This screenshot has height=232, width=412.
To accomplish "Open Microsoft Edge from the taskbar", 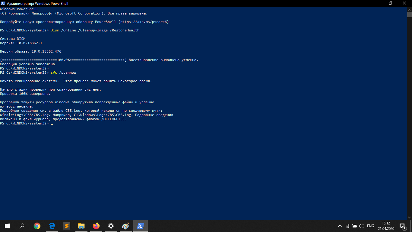I will click(52, 226).
